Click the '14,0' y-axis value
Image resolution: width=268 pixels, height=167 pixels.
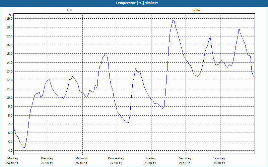click(10, 62)
